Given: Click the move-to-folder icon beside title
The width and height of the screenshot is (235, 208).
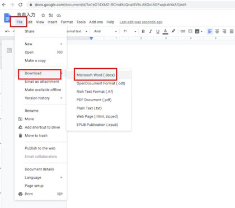Looking at the screenshot, I should (x=51, y=15).
